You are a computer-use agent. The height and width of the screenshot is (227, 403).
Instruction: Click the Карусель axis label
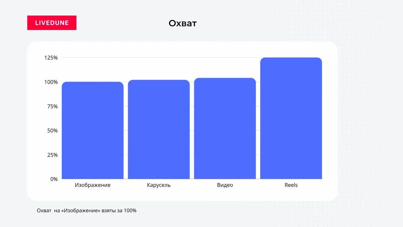pyautogui.click(x=159, y=185)
